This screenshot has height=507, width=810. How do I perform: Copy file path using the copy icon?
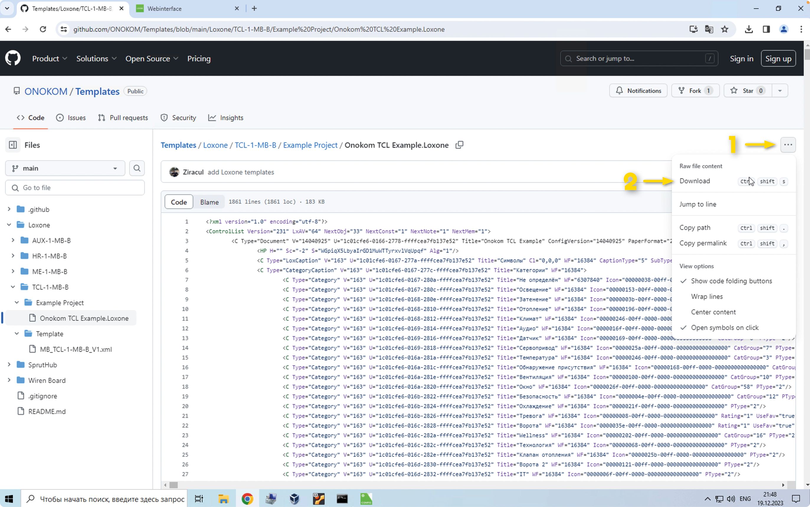click(459, 145)
